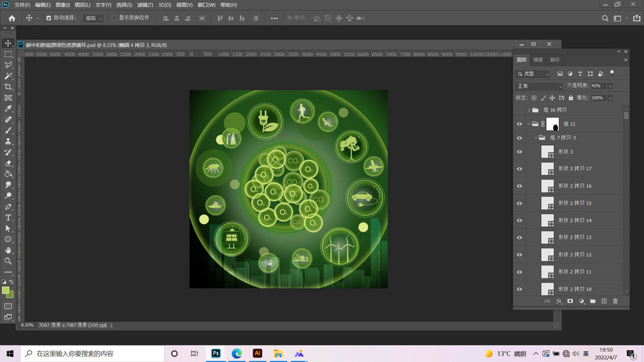This screenshot has width=644, height=362.
Task: Add a layer style with fx icon
Action: point(559,301)
